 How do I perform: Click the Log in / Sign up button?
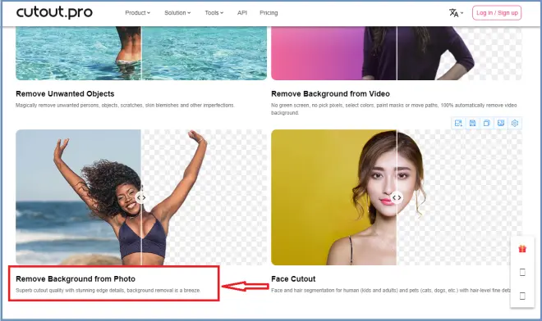click(x=497, y=13)
